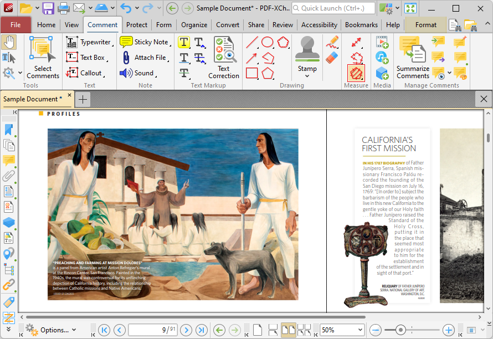The image size is (493, 339).
Task: Add a Sticky Note
Action: point(145,42)
